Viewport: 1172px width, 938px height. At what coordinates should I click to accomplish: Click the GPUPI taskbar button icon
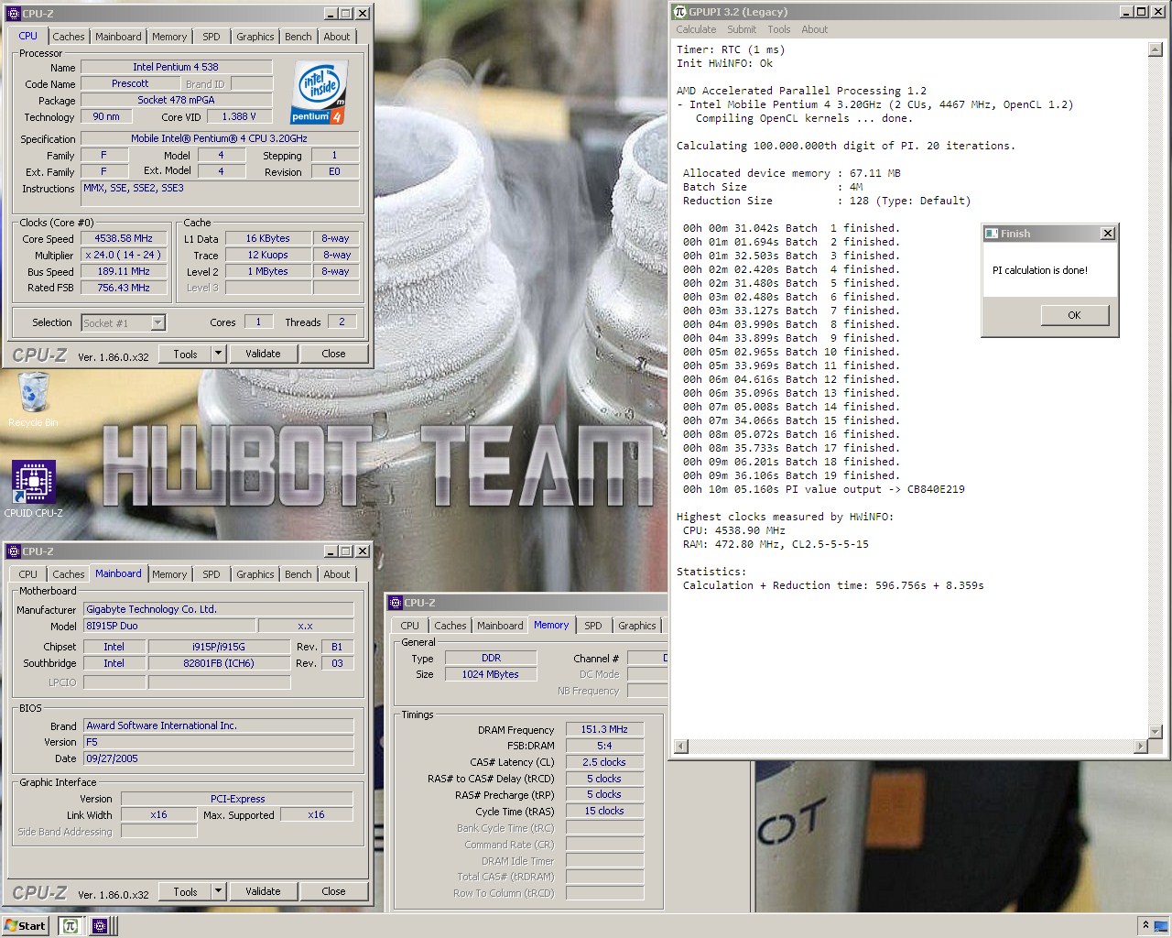70,926
